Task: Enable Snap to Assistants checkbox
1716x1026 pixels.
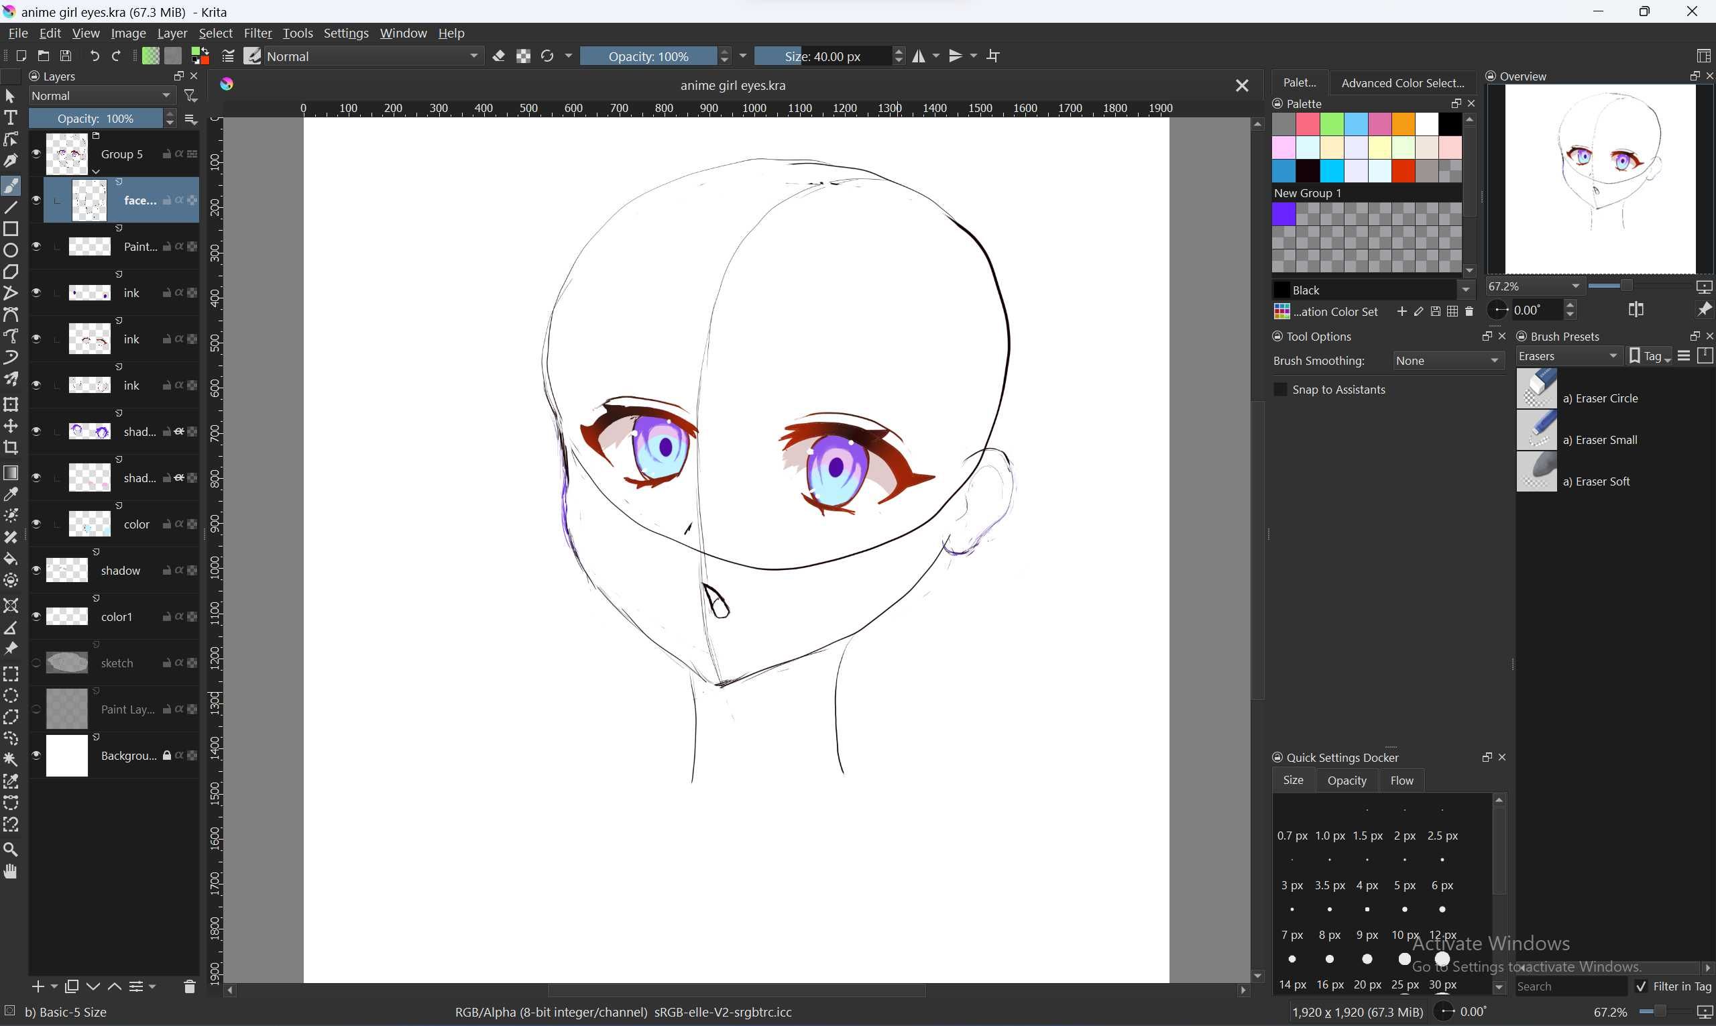Action: tap(1280, 389)
